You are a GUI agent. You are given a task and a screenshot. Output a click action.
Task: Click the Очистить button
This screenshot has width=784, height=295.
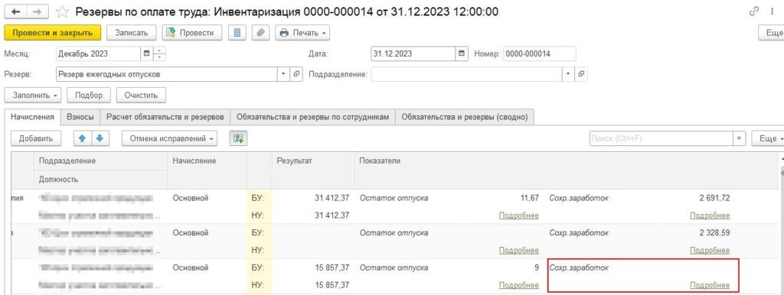point(141,95)
